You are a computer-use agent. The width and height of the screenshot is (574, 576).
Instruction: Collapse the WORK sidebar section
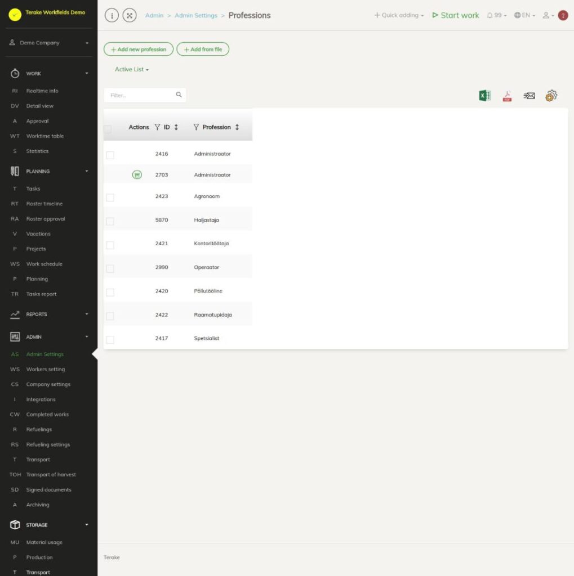click(x=49, y=74)
